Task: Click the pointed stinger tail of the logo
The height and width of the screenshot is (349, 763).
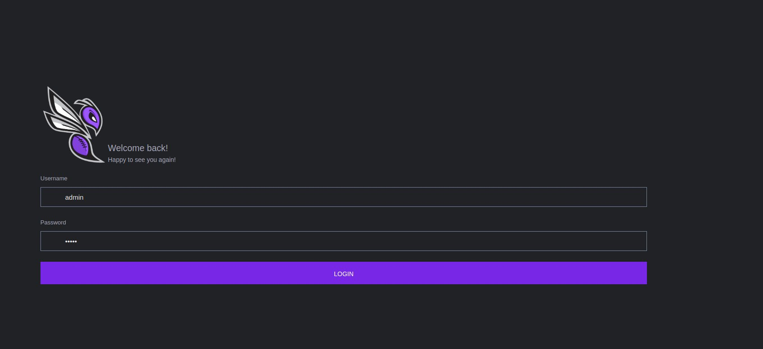Action: 100,160
